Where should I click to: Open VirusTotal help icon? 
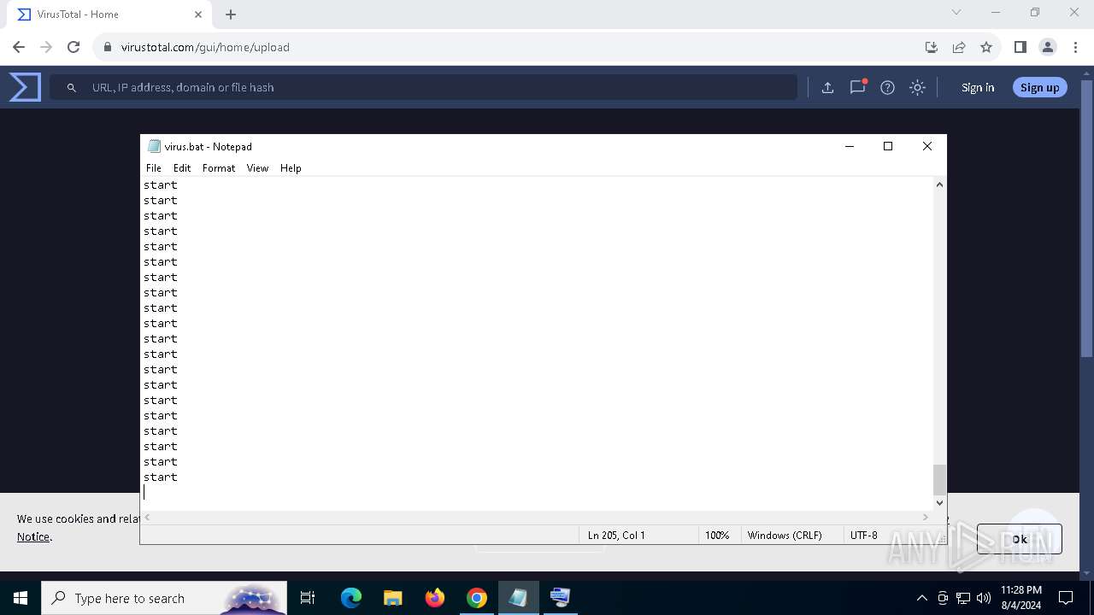(x=887, y=87)
